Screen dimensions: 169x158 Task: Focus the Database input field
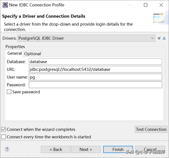click(x=95, y=62)
